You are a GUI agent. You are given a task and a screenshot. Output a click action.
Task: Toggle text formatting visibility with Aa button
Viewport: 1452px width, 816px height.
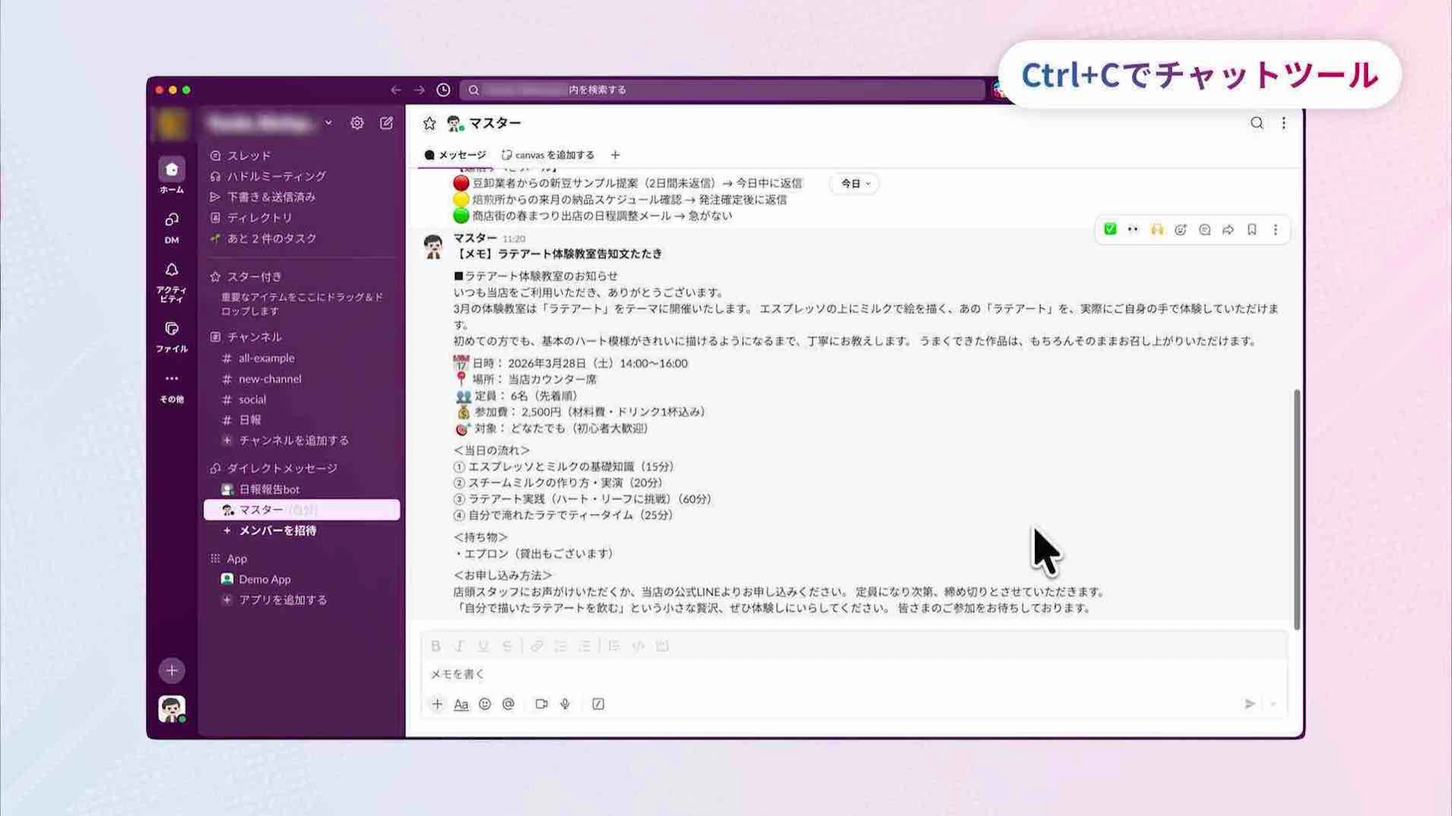coord(461,704)
